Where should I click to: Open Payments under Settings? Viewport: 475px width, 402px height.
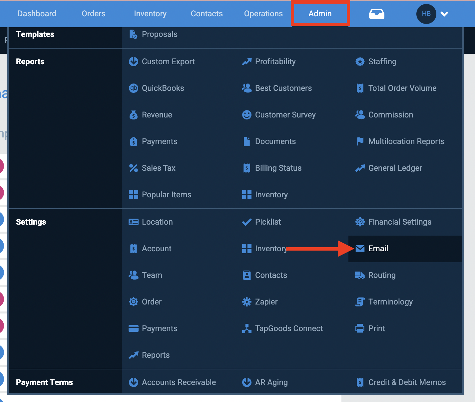tap(160, 328)
